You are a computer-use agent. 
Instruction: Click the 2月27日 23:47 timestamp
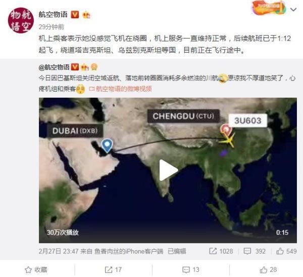(59, 251)
